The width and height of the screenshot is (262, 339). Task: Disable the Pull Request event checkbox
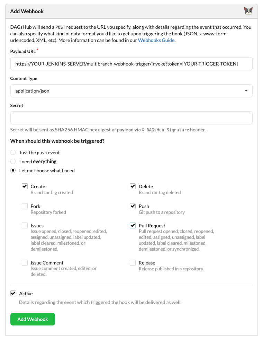tap(133, 225)
